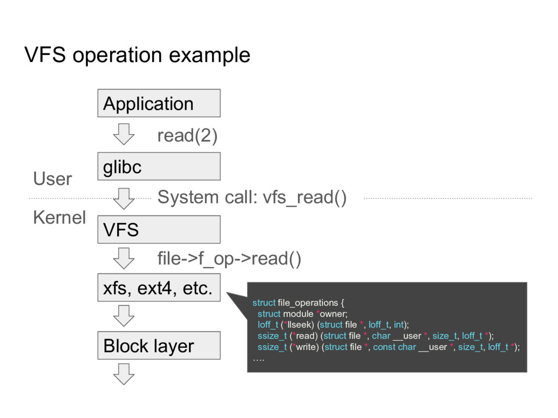558x418 pixels.
Task: Click the arrow below Application box
Action: coord(124,133)
